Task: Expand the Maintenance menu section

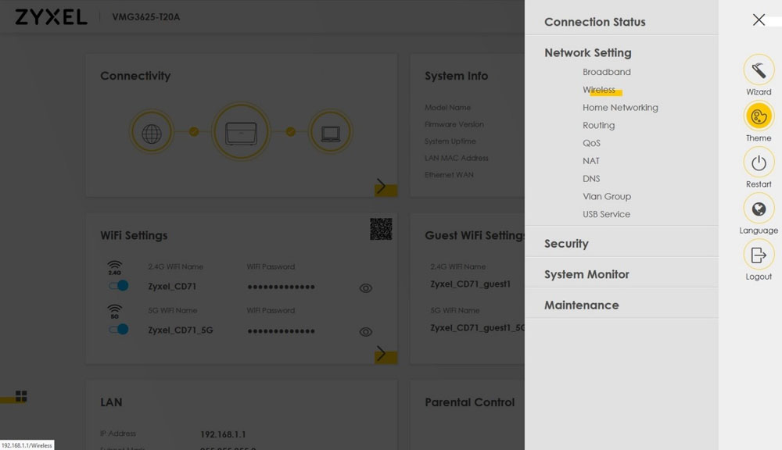Action: [x=581, y=305]
